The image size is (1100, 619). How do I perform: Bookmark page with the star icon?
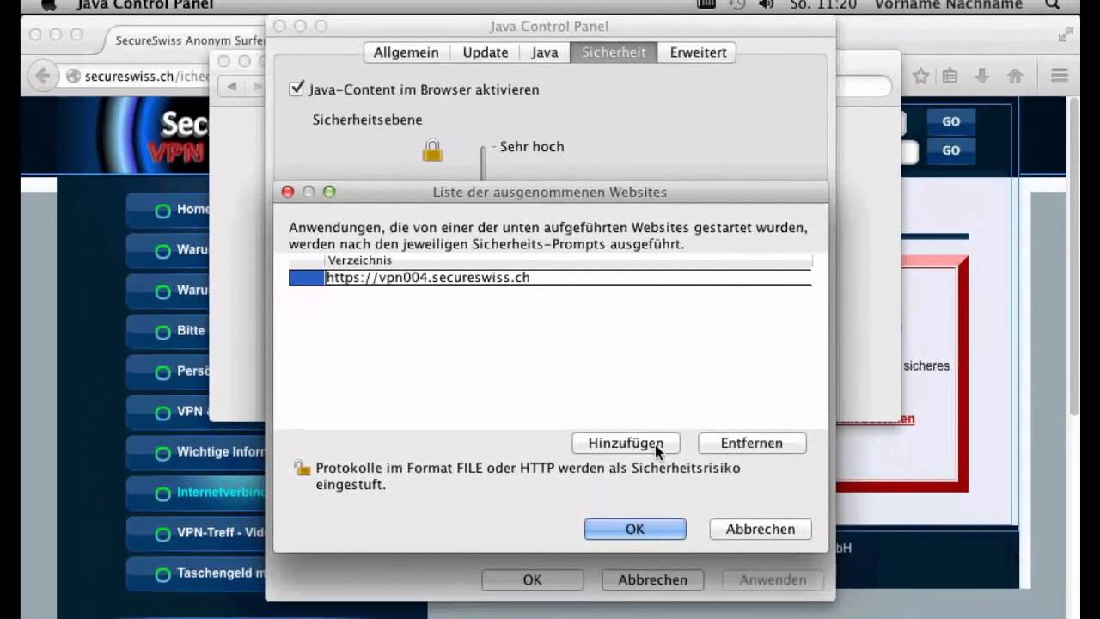pos(920,76)
